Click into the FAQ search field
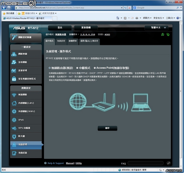Image resolution: width=184 pixels, height=173 pixels. [145, 163]
